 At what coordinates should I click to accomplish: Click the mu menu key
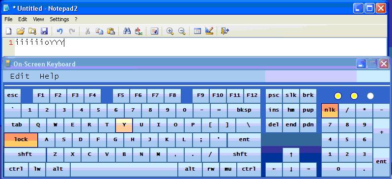click(228, 170)
